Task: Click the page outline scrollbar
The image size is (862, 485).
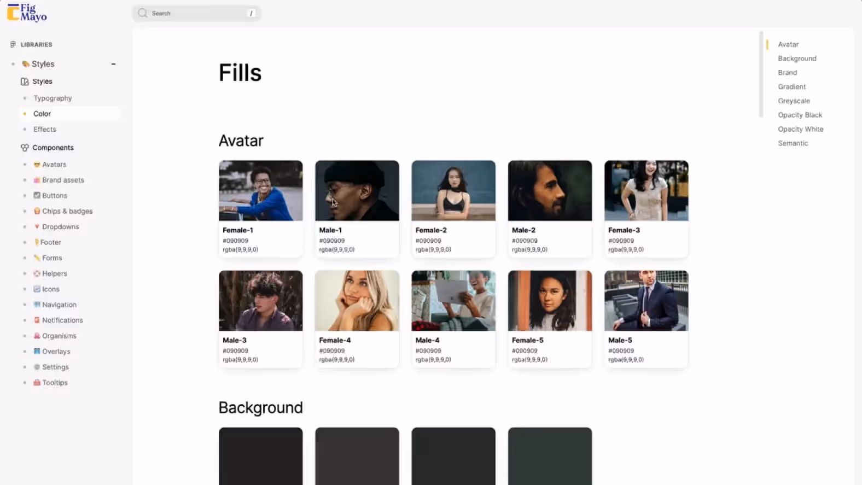Action: pos(761,74)
